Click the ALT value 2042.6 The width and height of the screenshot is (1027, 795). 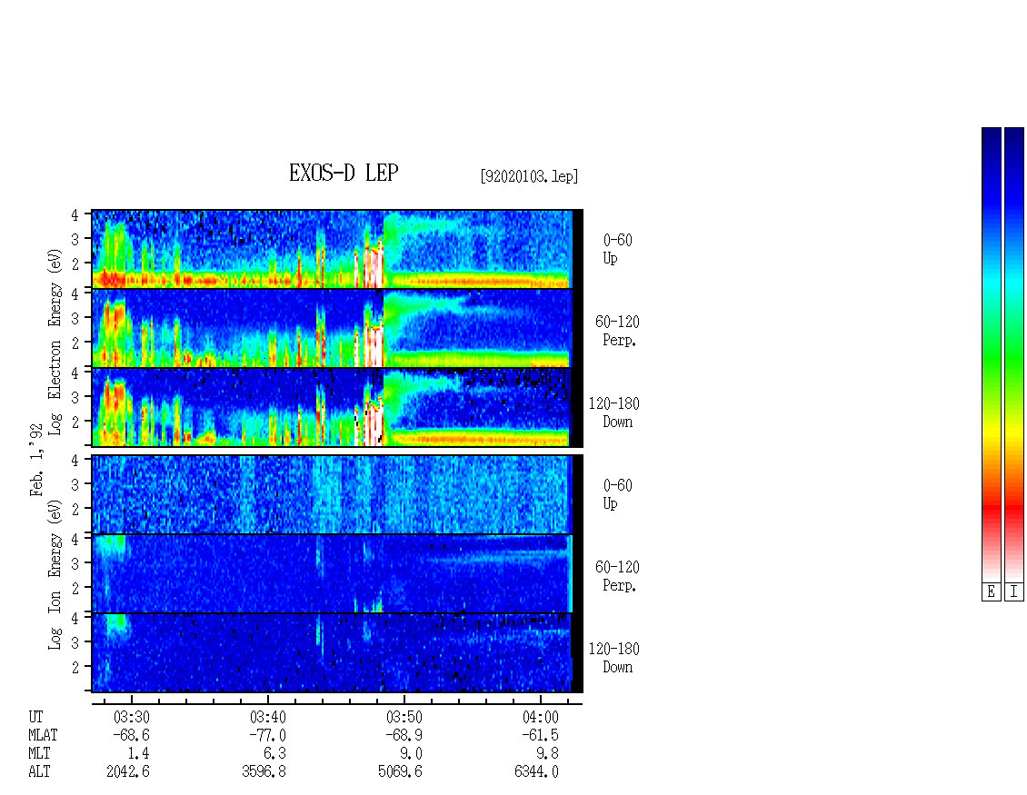pos(128,772)
